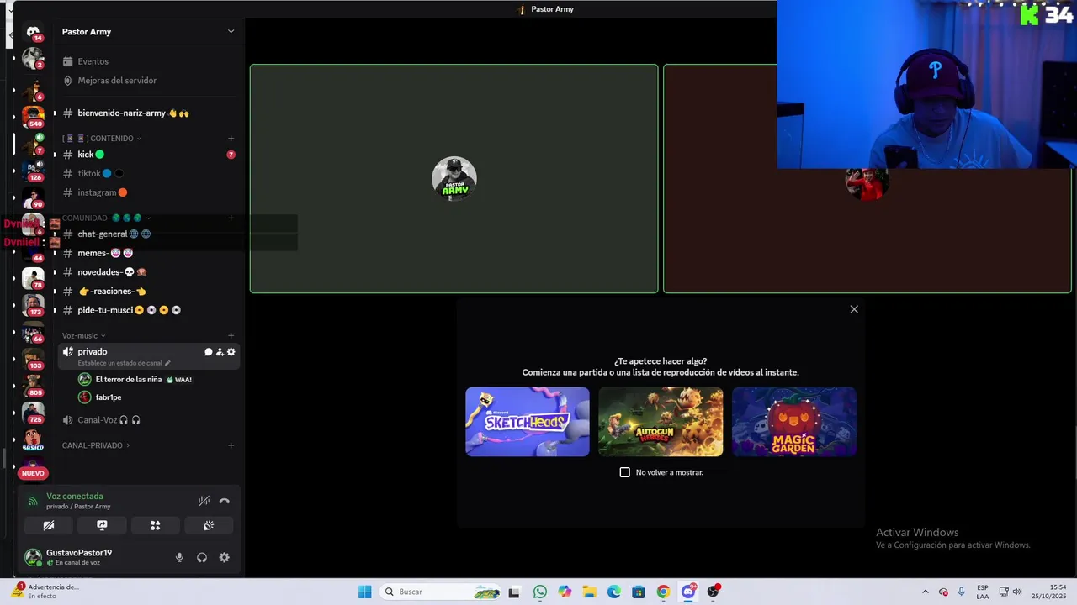Add channel to COMUNIDAD category
The image size is (1077, 605).
[231, 218]
